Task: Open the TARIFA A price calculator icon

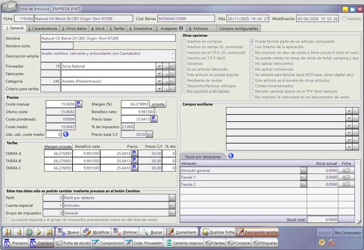Action: pyautogui.click(x=134, y=154)
